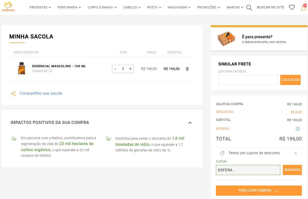Image resolution: width=308 pixels, height=199 pixels.
Task: Open the shopping bag icon
Action: tap(303, 7)
